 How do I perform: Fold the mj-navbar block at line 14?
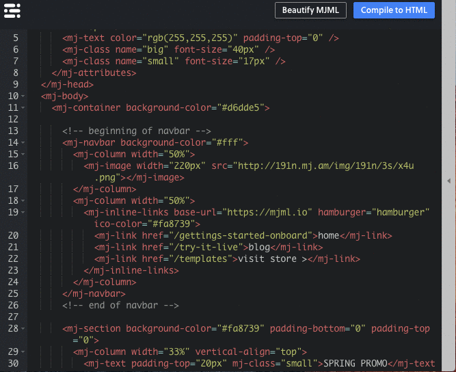click(x=23, y=143)
